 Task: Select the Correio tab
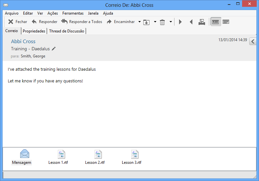tap(12, 31)
